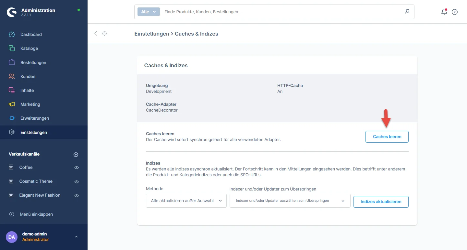Add sales channel with plus icon
The height and width of the screenshot is (250, 467).
tap(76, 155)
